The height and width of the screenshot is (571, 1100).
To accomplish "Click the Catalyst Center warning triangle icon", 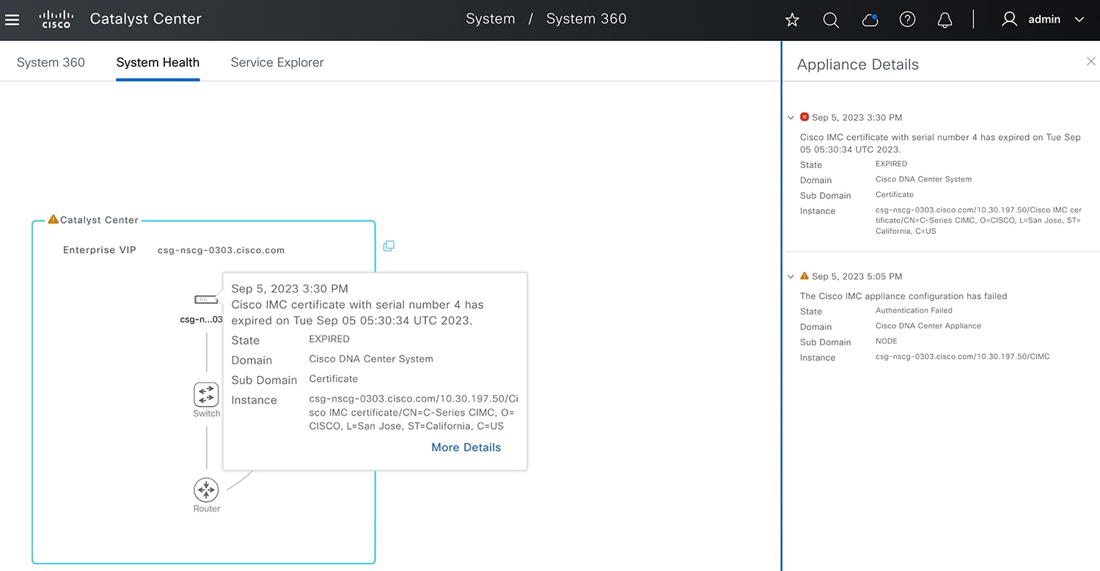I will pyautogui.click(x=53, y=219).
